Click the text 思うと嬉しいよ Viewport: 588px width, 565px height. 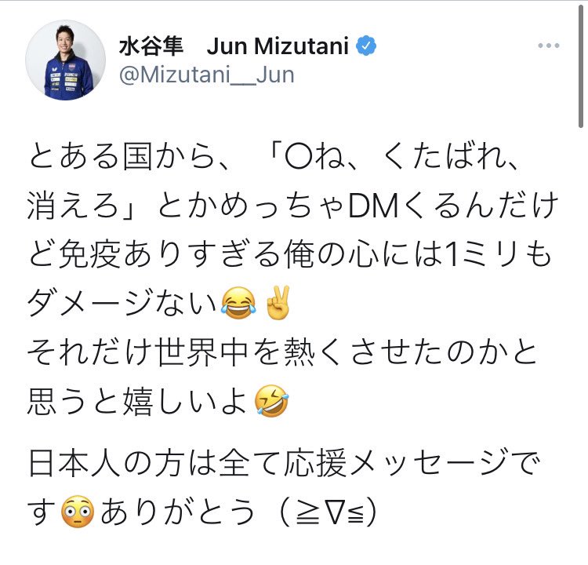tap(137, 401)
